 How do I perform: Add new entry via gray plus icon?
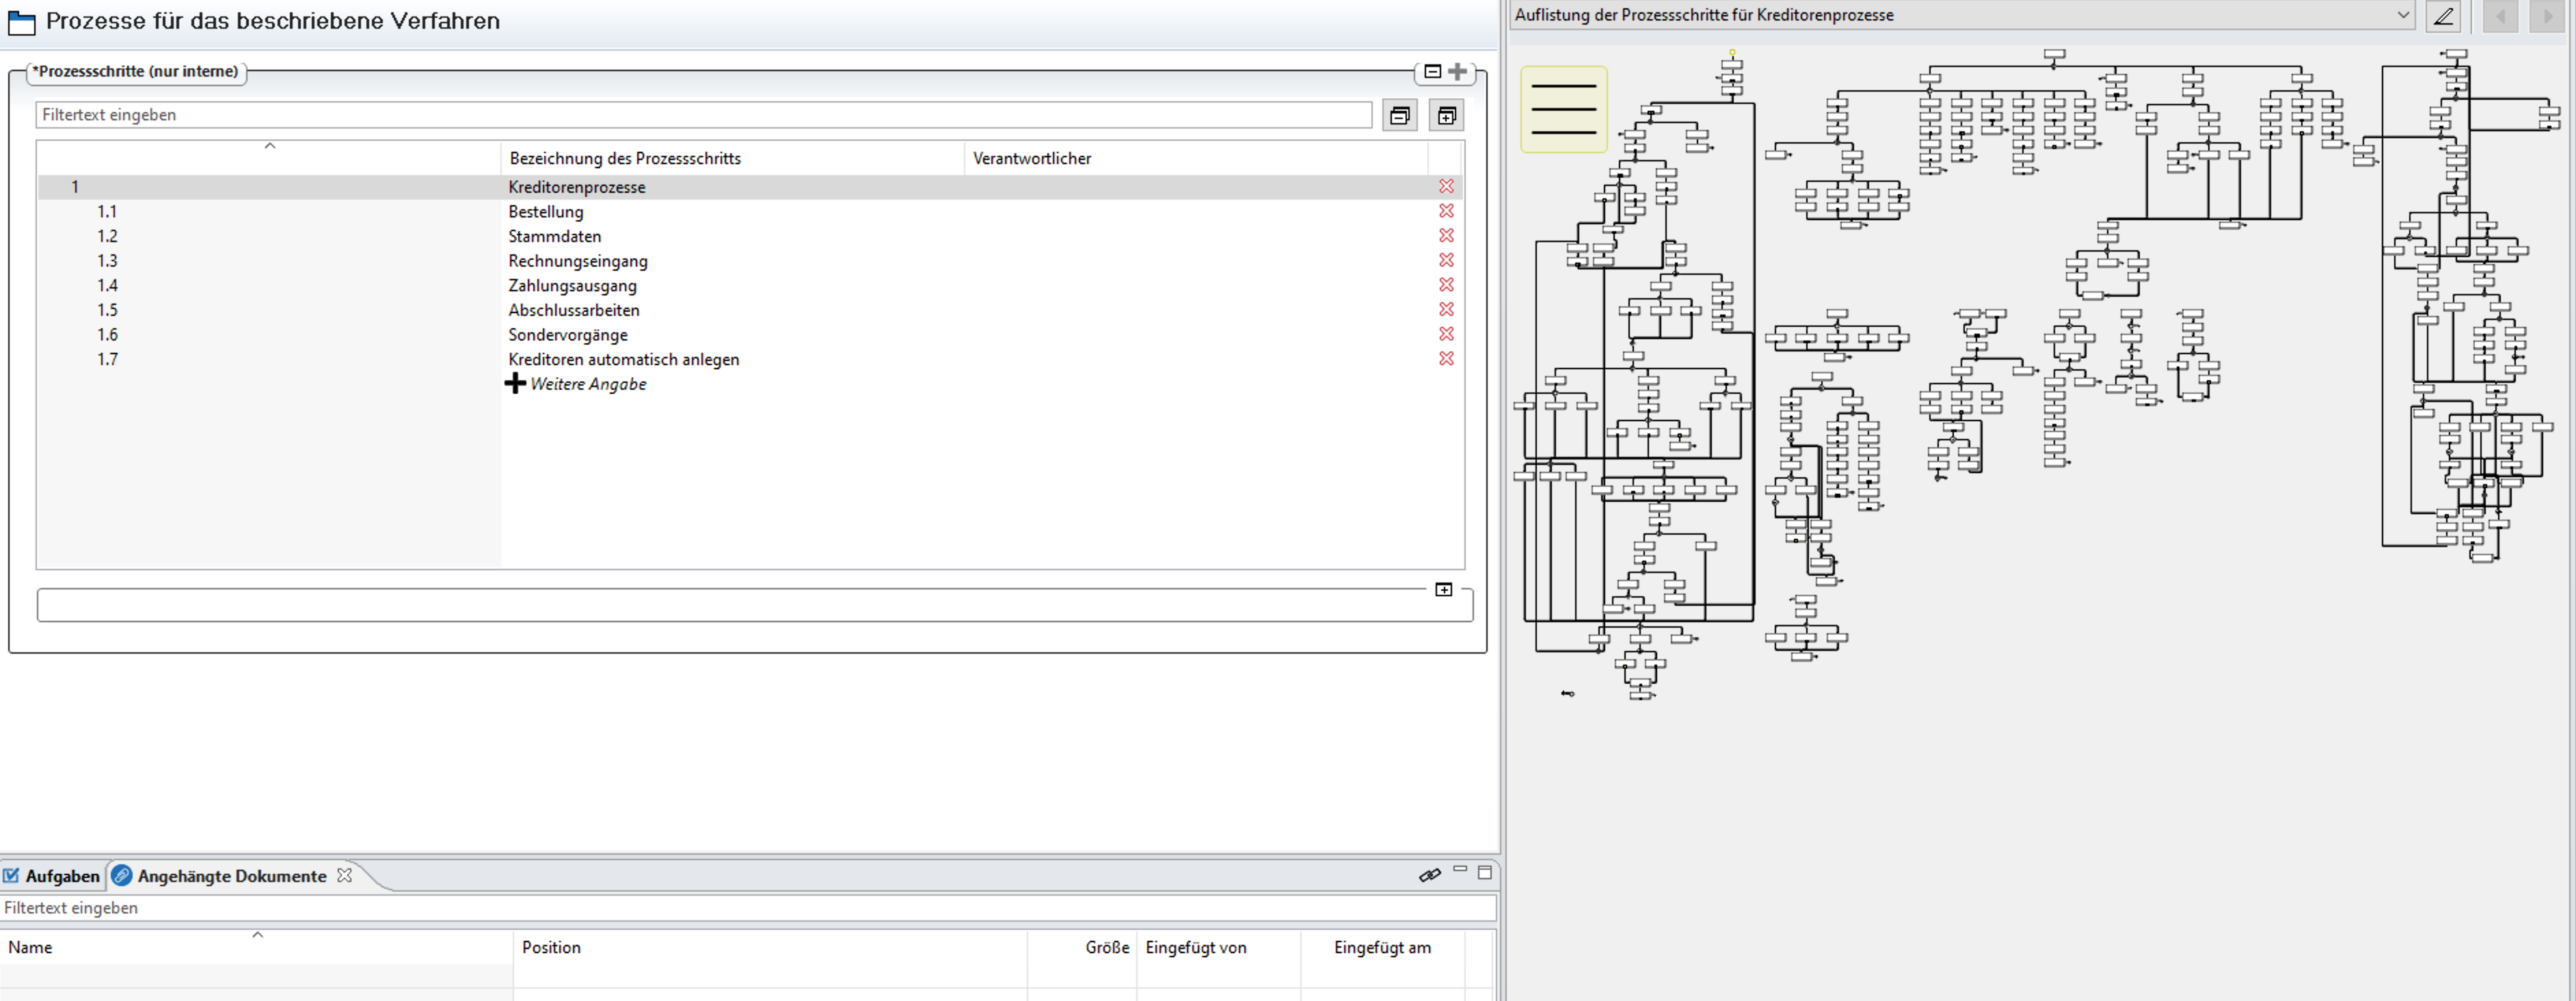coord(1458,71)
